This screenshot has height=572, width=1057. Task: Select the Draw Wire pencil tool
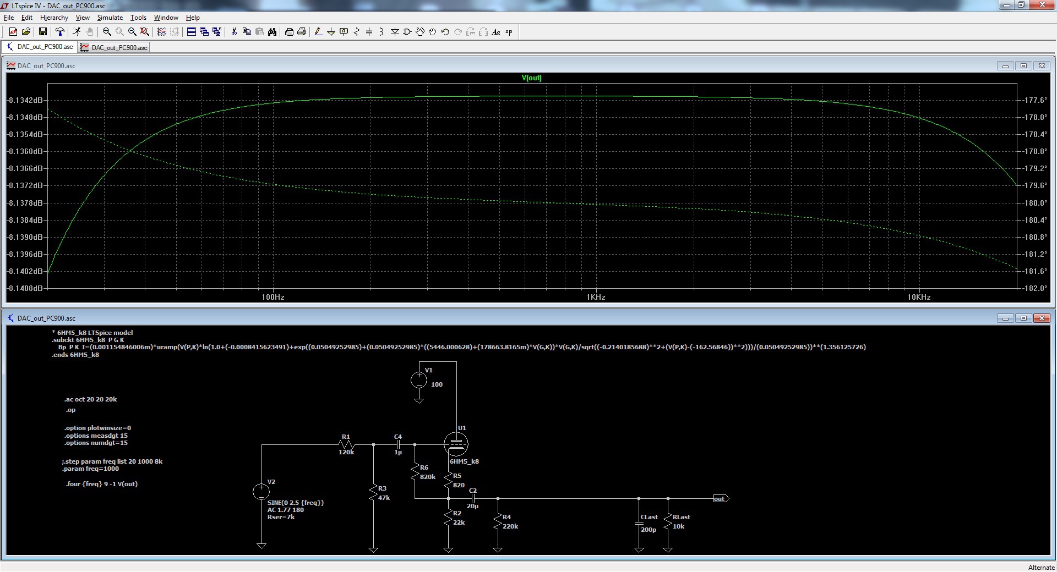(x=318, y=32)
